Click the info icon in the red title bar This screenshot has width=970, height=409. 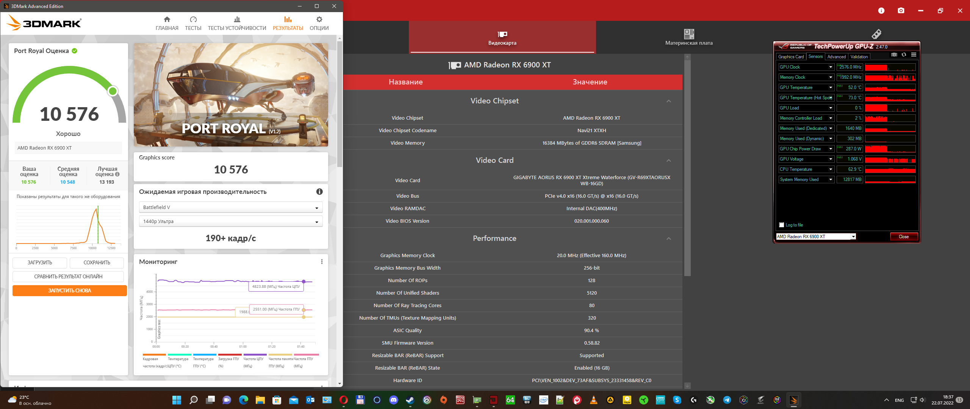[881, 11]
